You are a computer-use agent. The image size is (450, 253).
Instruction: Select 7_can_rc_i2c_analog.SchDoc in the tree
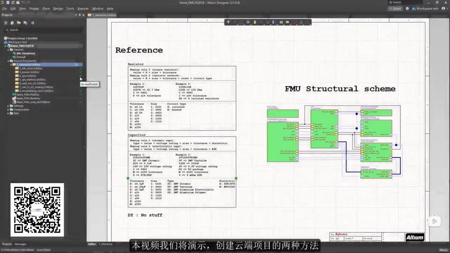[x=36, y=87]
